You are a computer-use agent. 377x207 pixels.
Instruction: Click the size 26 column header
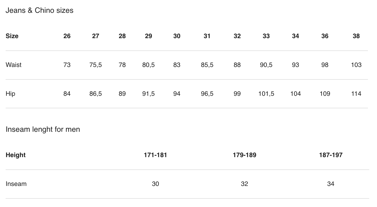[67, 36]
